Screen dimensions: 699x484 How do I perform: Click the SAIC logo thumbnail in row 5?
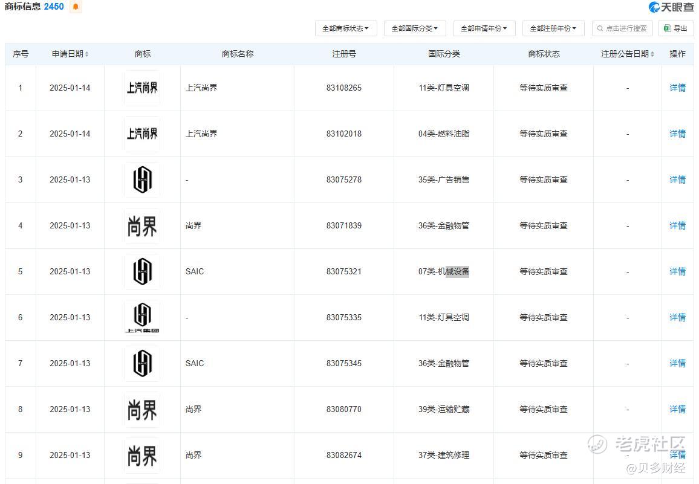coord(142,272)
